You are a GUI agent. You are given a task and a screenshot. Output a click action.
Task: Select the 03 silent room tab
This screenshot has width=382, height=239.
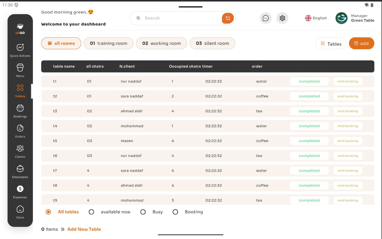pyautogui.click(x=212, y=43)
